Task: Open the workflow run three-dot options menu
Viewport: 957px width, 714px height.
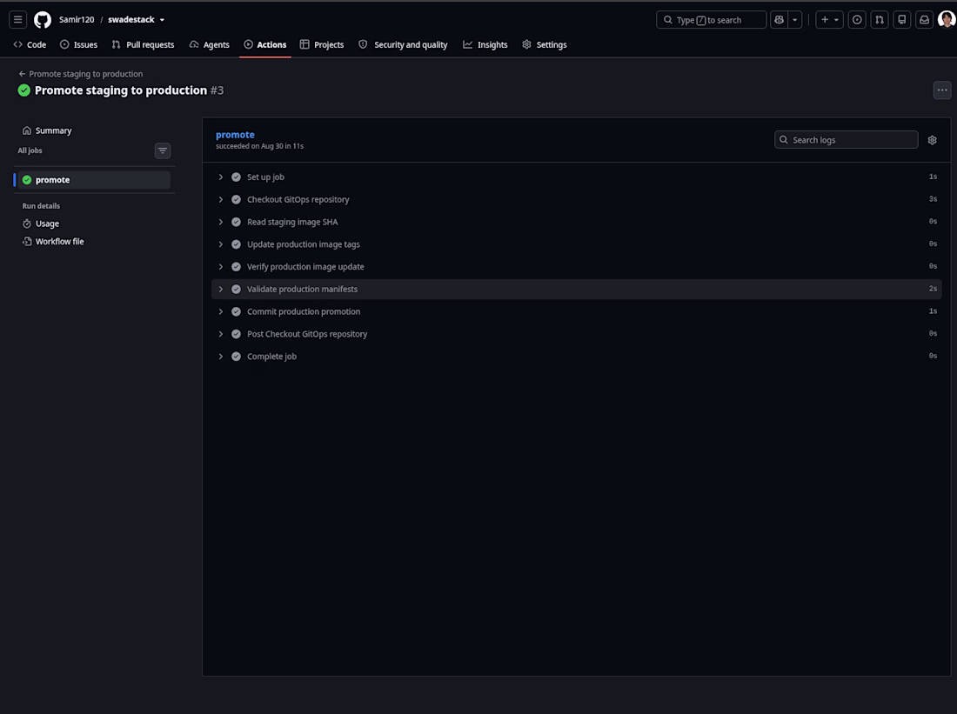Action: coord(942,90)
